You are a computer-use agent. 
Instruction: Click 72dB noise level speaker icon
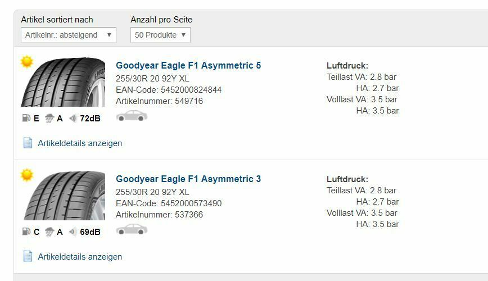tap(73, 119)
